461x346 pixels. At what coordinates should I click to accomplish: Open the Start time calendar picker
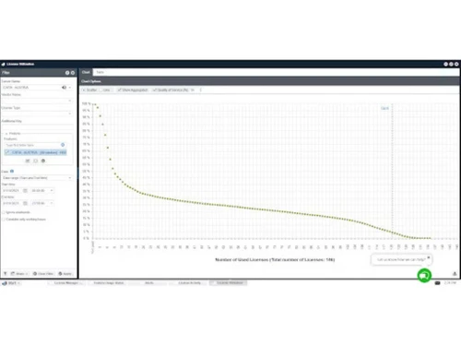(25, 191)
